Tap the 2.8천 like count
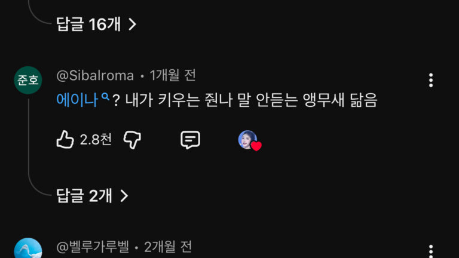This screenshot has height=258, width=459. [x=96, y=140]
